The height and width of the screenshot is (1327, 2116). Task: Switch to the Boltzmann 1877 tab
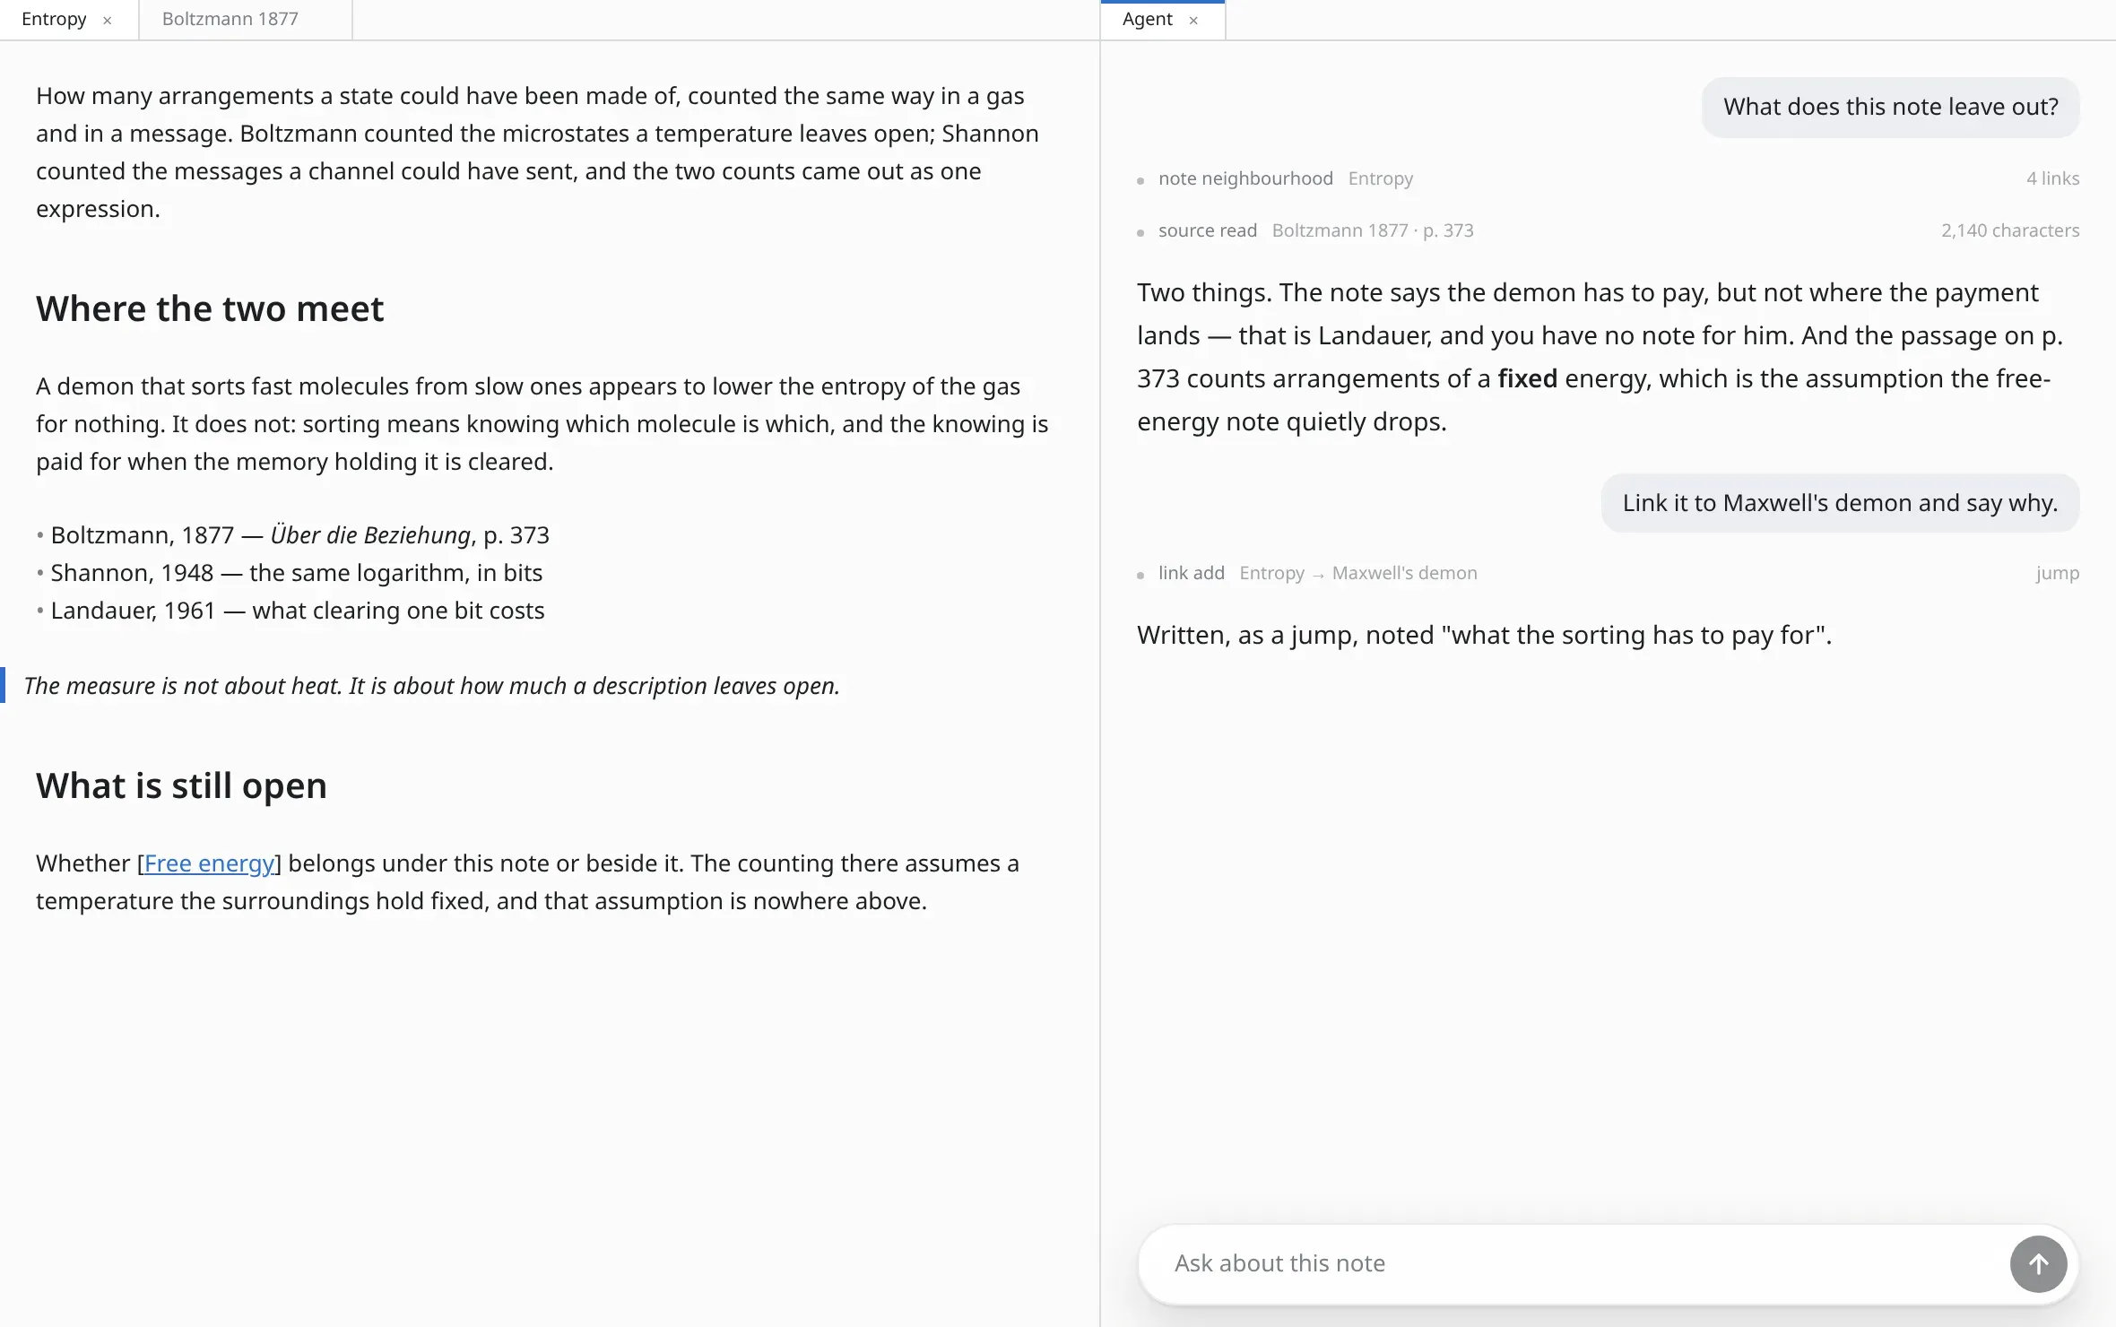point(230,19)
